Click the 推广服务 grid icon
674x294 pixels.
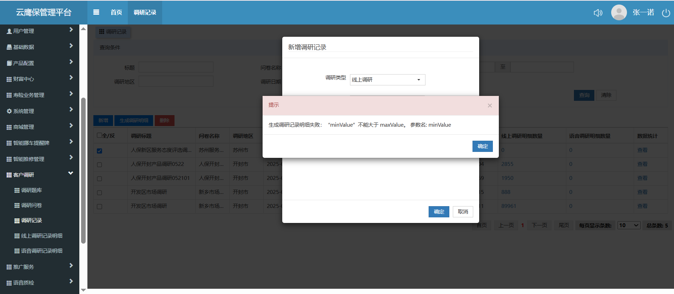(9, 267)
